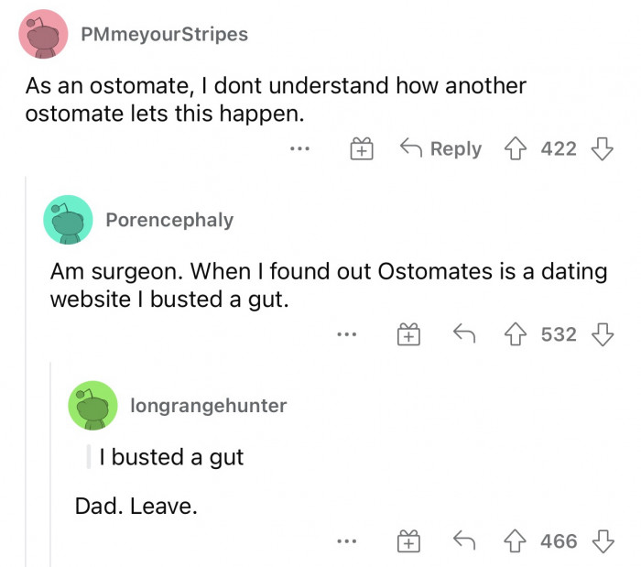Screen dimensions: 641x567
Task: Upvote PMmeyourStripes' comment
Action: pos(520,148)
